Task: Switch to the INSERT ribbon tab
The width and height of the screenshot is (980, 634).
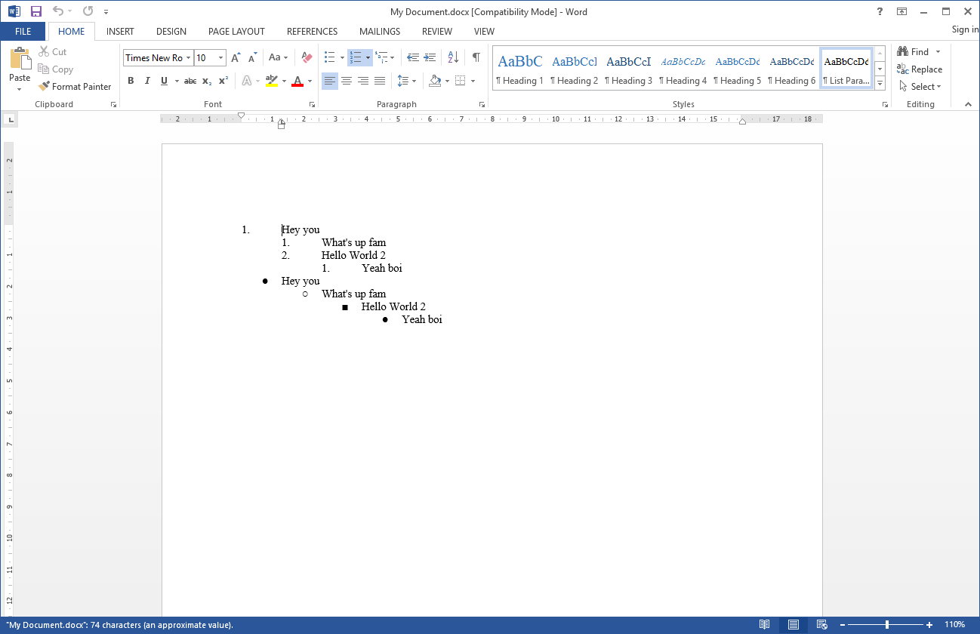Action: point(120,31)
